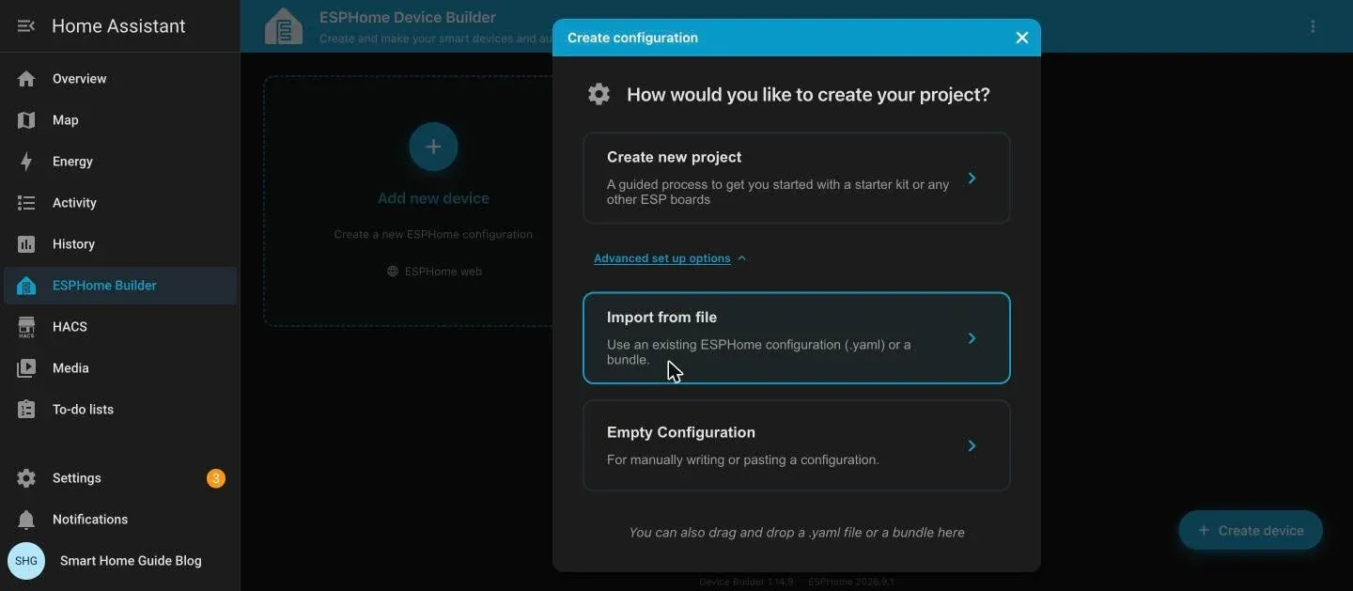Screen dimensions: 1353x591
Task: Click the plus circle add device icon
Action: 433,147
